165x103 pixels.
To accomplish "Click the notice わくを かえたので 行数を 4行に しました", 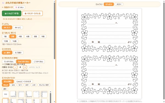I will 18,19.
